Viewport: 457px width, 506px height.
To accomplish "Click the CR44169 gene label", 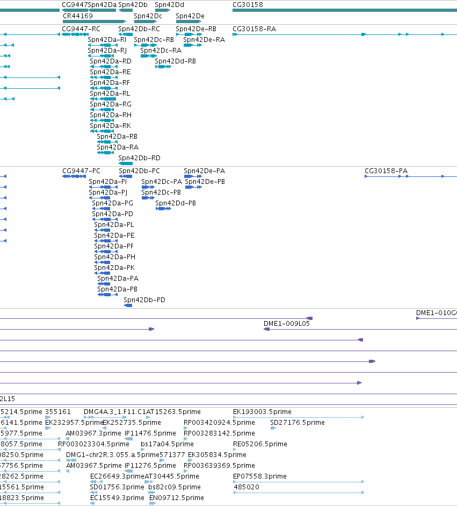I will click(78, 16).
